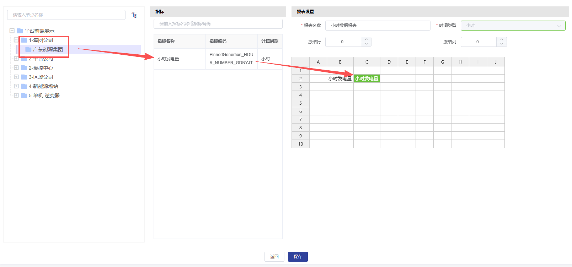Click the tree structure icon beside node search
The width and height of the screenshot is (572, 267).
[x=134, y=15]
